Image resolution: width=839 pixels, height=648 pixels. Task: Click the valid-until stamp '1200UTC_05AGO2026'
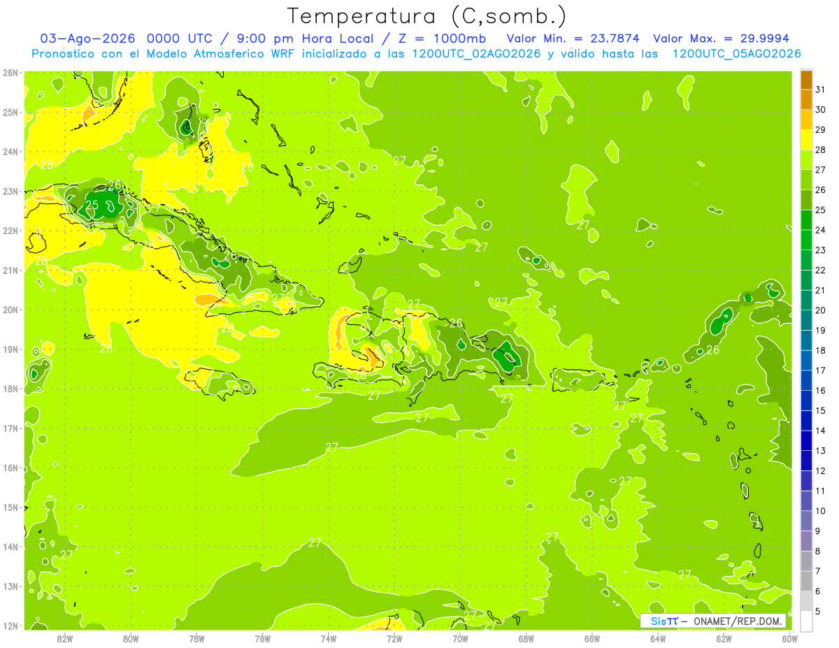(737, 54)
